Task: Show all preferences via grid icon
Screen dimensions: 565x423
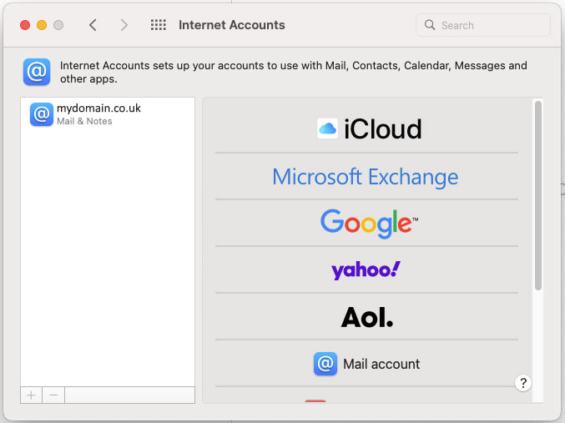Action: 159,25
